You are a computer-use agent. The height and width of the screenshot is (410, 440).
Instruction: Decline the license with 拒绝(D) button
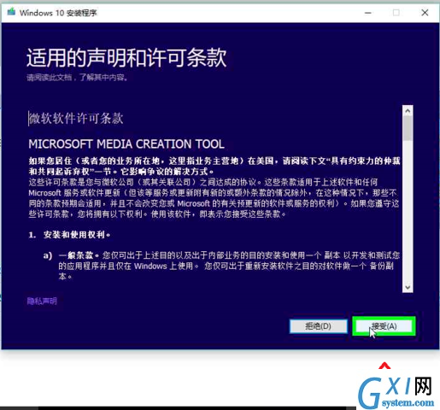click(319, 326)
